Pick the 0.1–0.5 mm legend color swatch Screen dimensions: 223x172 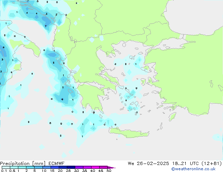point(6,167)
